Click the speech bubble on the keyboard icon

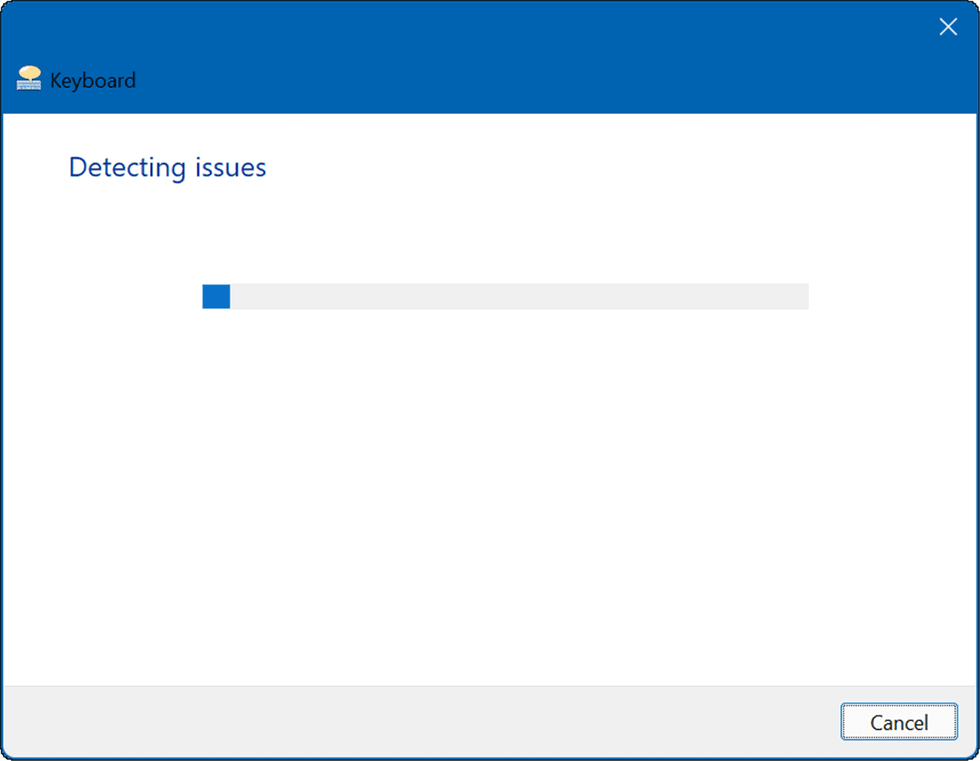(28, 71)
